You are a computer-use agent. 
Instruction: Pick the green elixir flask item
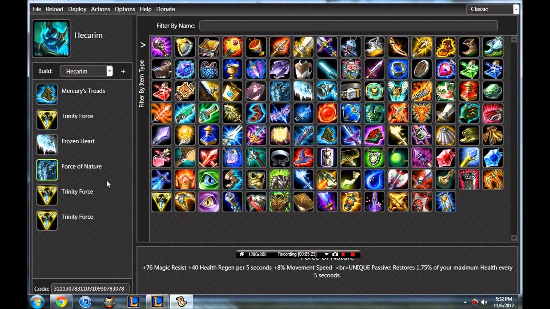point(469,69)
